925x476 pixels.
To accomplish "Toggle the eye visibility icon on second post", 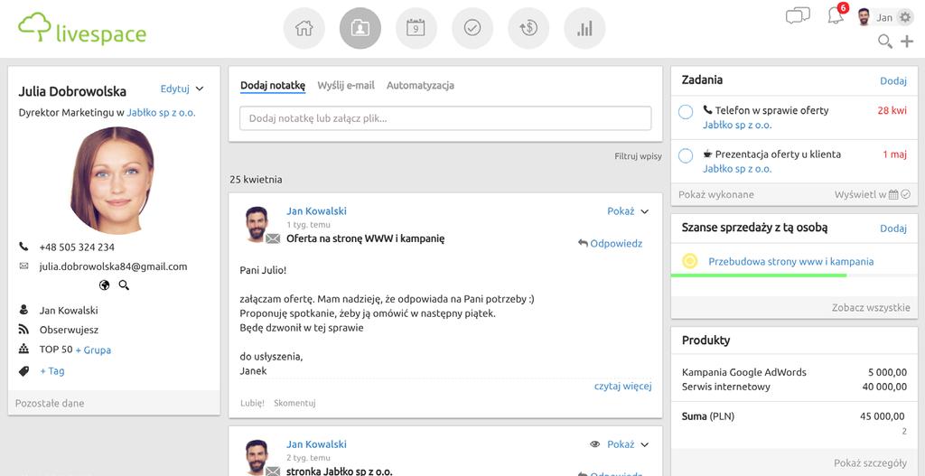I will [594, 444].
